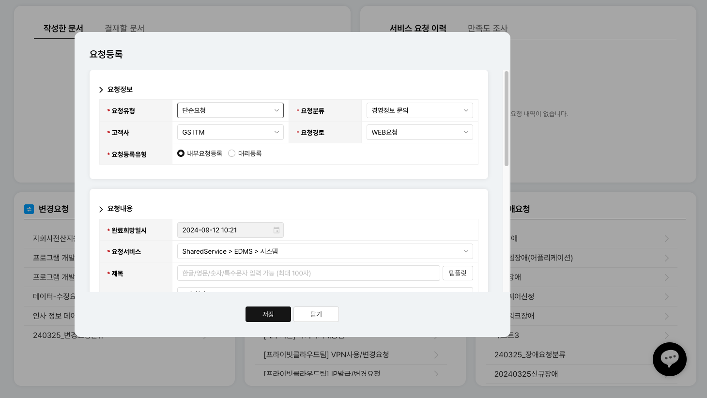Open the 요청경로 dropdown showing WEB요청

(419, 132)
